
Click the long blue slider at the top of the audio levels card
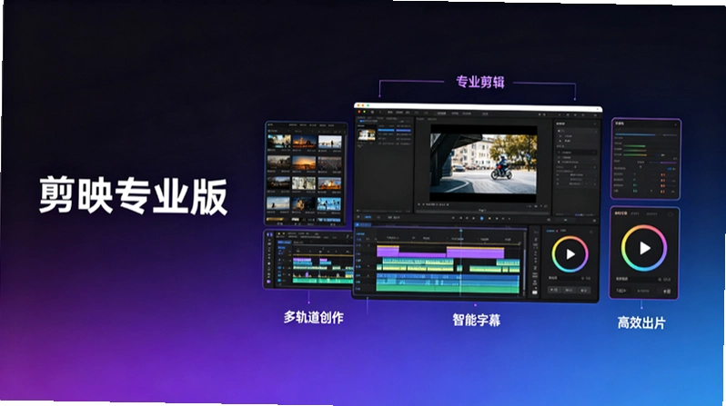[635, 134]
